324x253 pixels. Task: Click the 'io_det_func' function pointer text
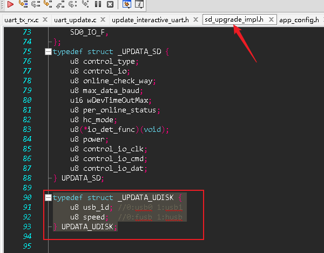pyautogui.click(x=111, y=130)
